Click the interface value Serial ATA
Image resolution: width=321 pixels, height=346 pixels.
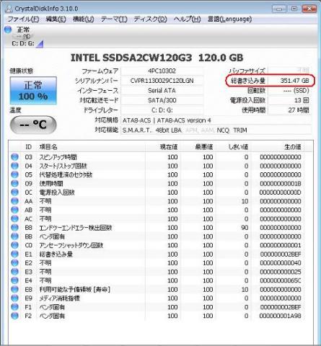pyautogui.click(x=162, y=91)
